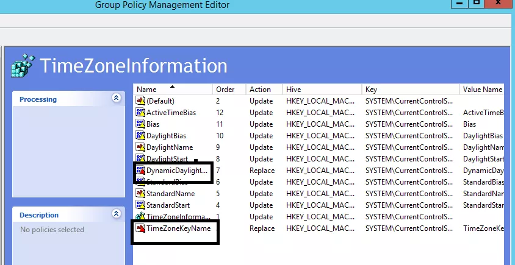Click the ActiveTimeBias registry item icon
Viewport: 515px width, 265px height.
click(x=140, y=113)
